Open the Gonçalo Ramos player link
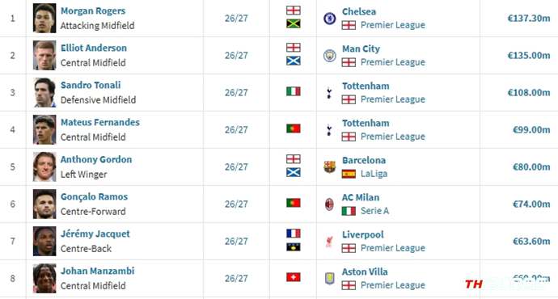558x299 pixels. pyautogui.click(x=94, y=196)
